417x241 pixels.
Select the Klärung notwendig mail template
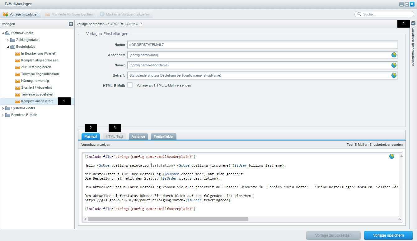click(x=35, y=81)
